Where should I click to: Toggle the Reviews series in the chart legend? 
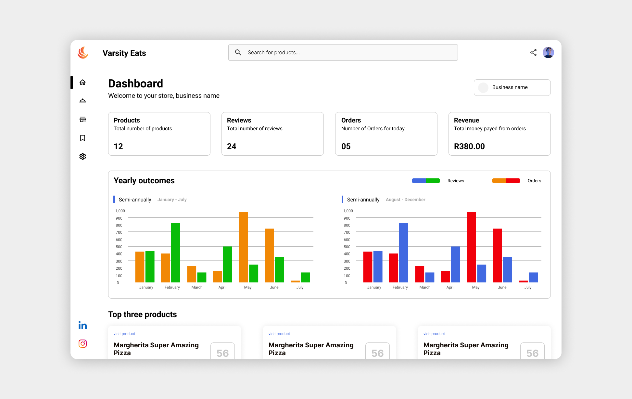(x=456, y=181)
